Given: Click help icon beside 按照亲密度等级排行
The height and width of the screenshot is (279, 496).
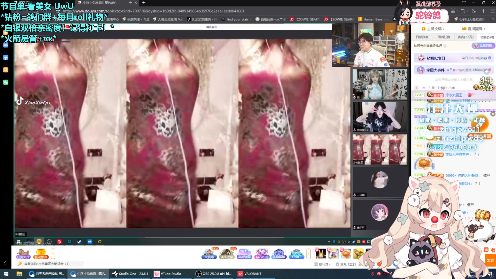Looking at the screenshot, I should (x=445, y=46).
